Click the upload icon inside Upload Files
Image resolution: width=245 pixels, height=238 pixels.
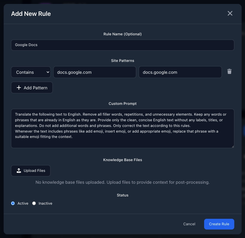click(19, 170)
